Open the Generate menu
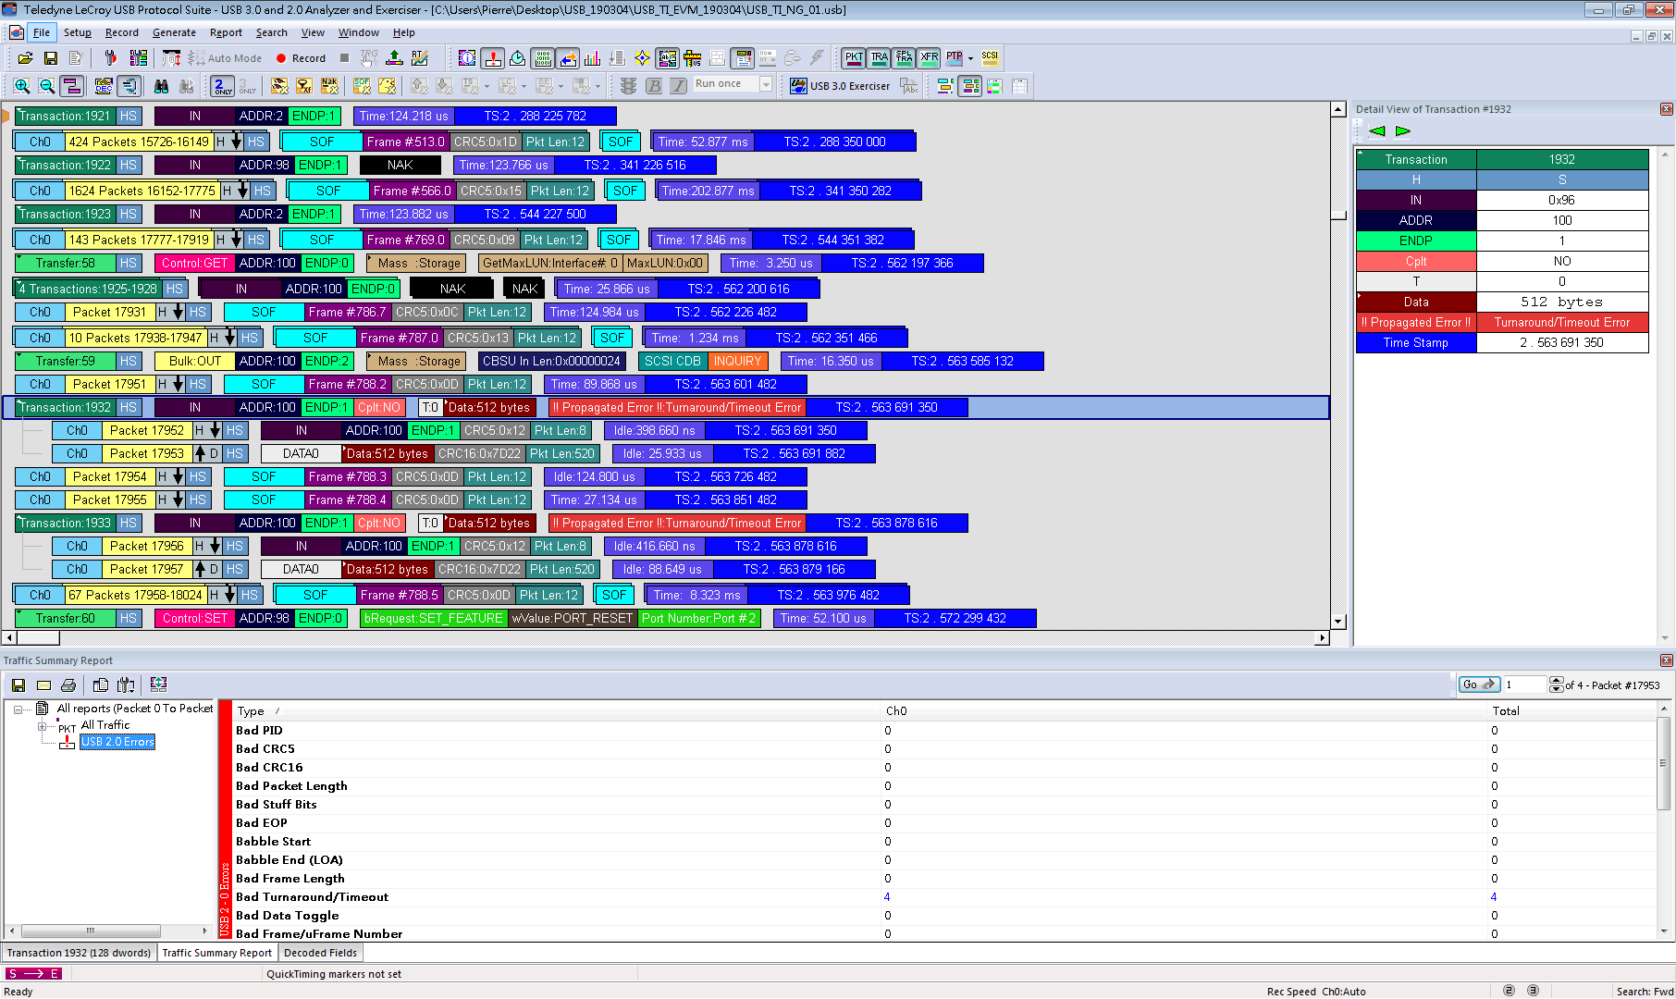Screen dimensions: 1676x999 point(174,32)
